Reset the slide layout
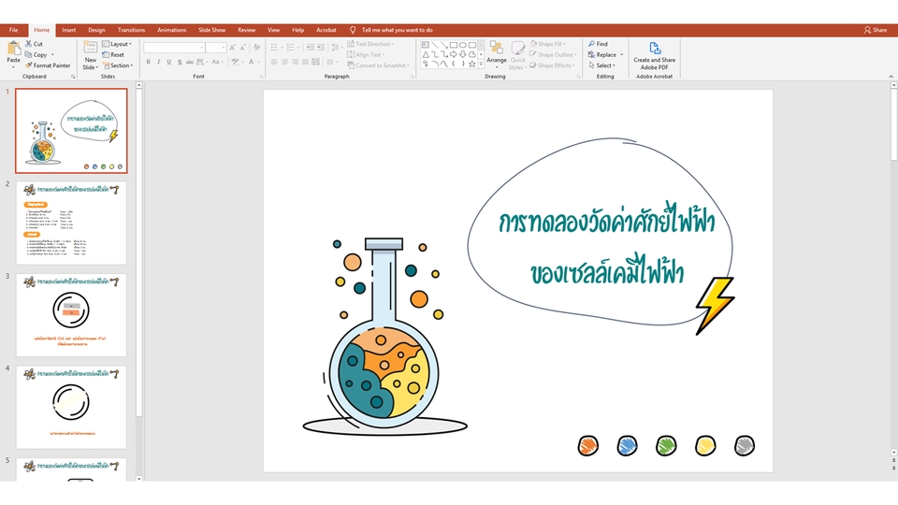 113,54
